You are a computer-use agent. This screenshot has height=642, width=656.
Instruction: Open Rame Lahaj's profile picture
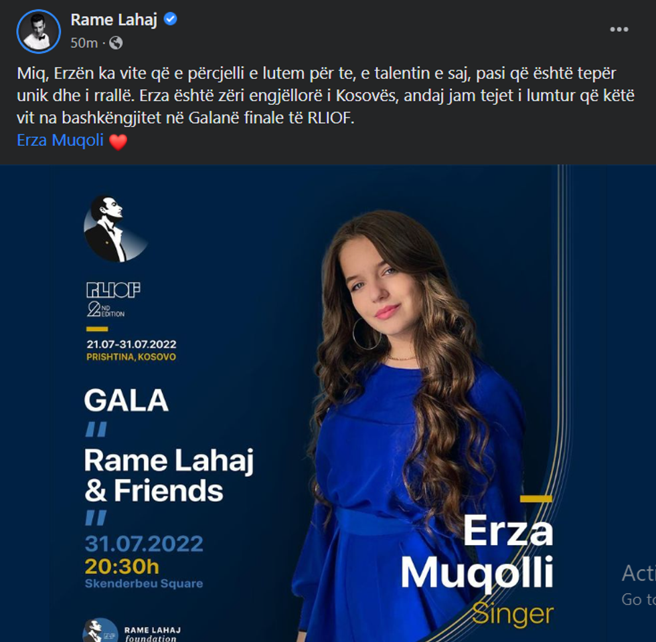pos(39,31)
